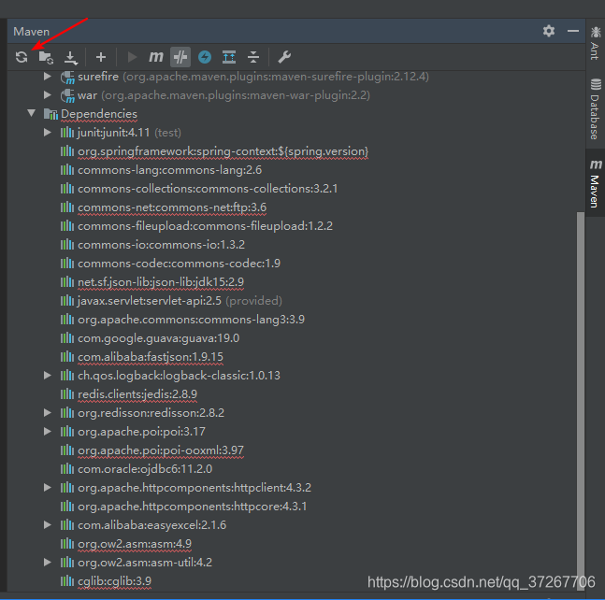This screenshot has width=605, height=600.
Task: Expand httpclient:4.3.2 dependency
Action: pos(48,488)
